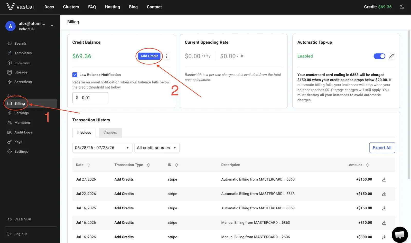The image size is (411, 243).
Task: Open Contact in top navigation
Action: click(x=154, y=7)
